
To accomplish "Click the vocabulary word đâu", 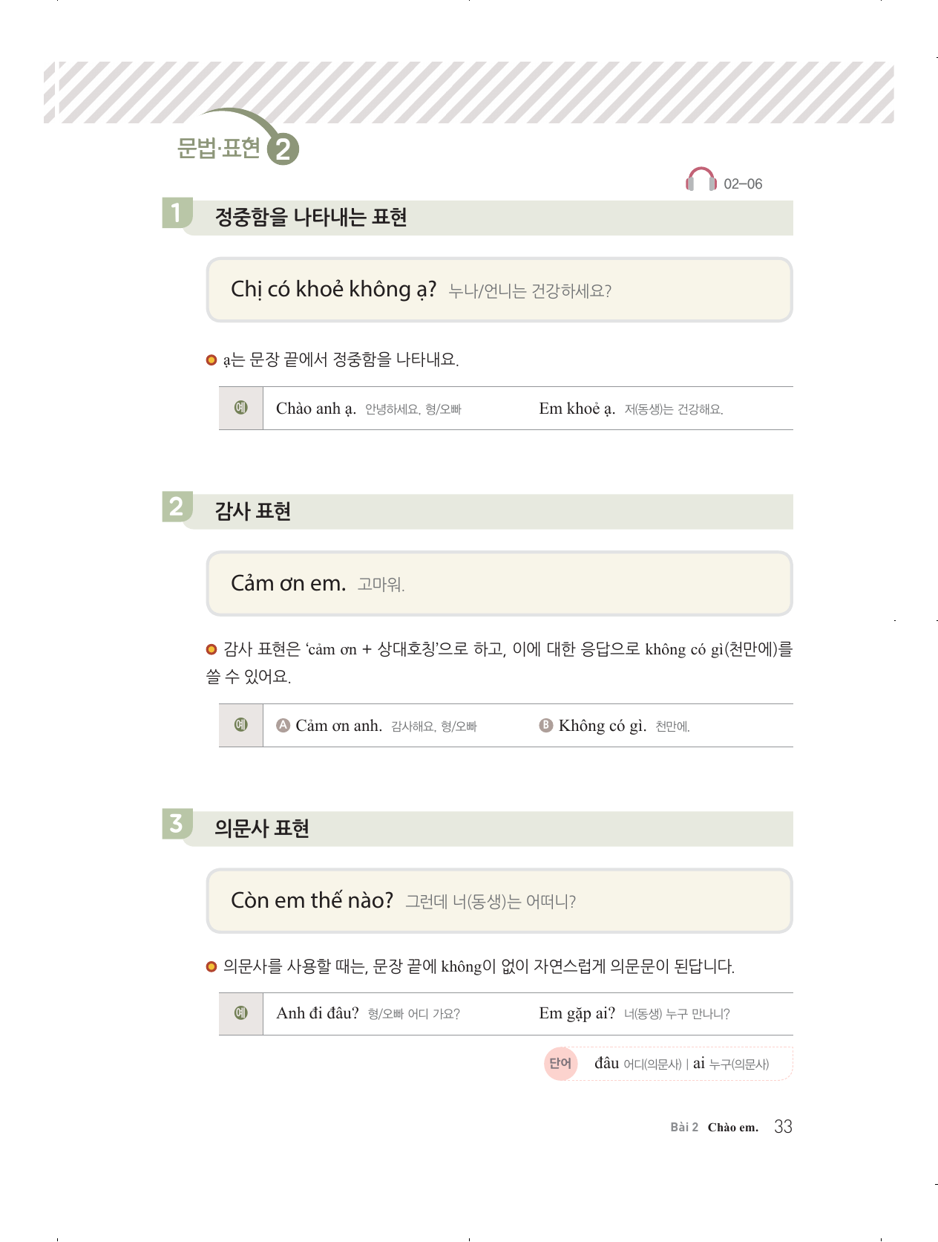I will click(606, 1063).
